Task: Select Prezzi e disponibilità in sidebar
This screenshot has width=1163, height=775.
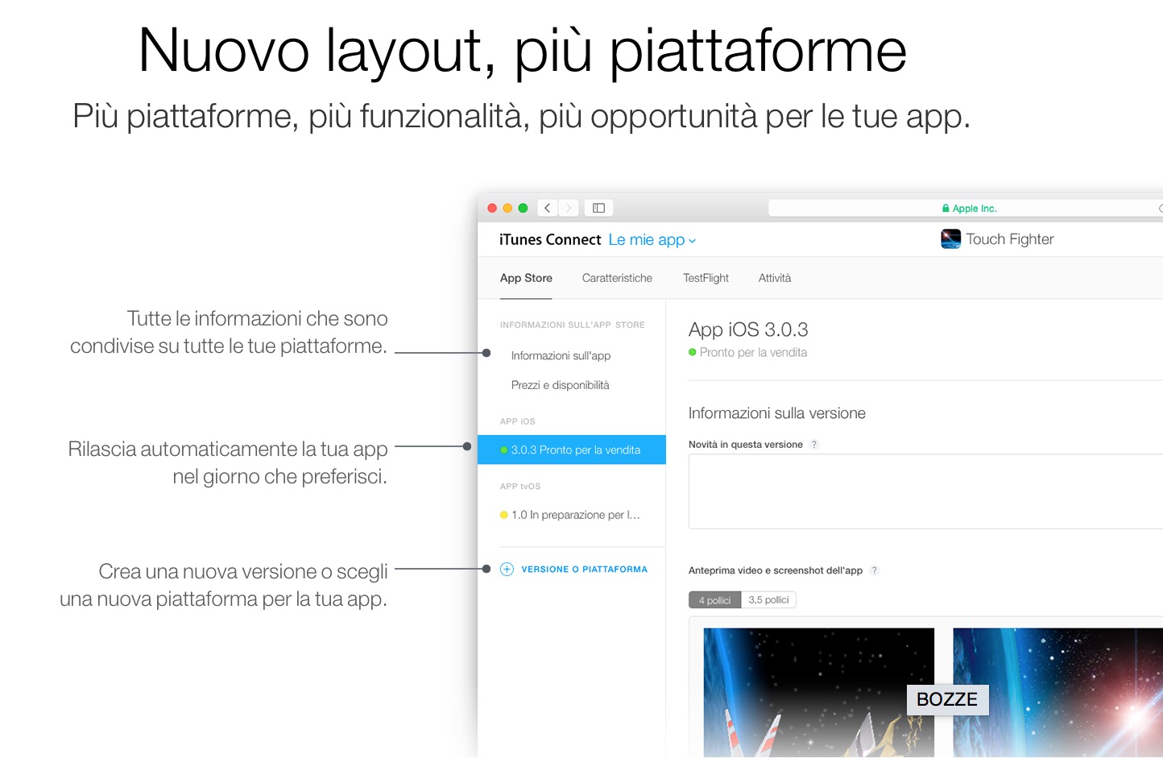Action: (561, 385)
